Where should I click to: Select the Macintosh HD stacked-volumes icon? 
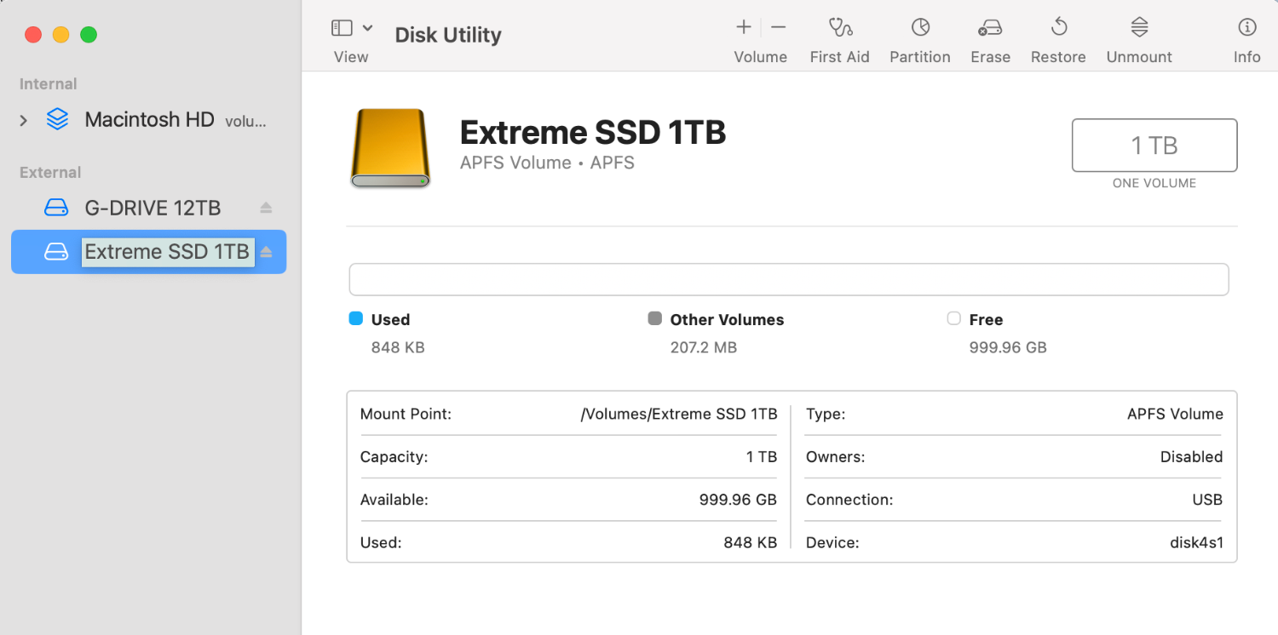[57, 119]
